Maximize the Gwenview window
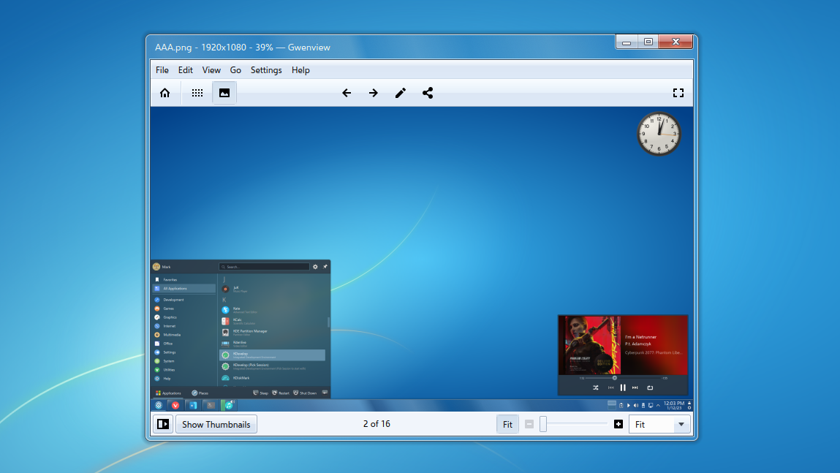This screenshot has height=473, width=840. [648, 42]
